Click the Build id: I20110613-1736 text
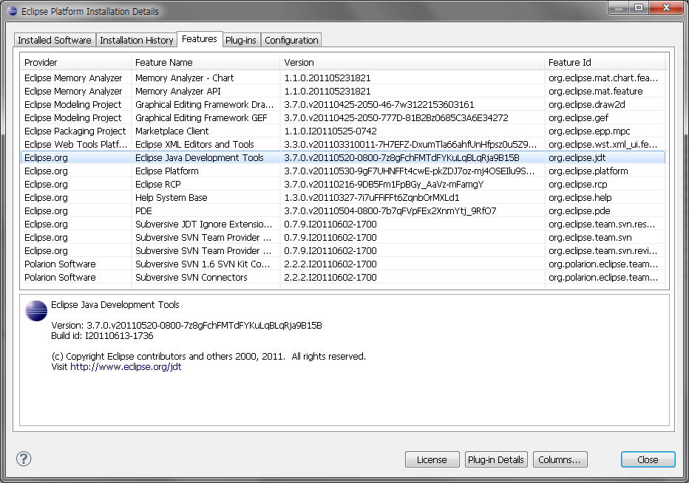The image size is (689, 483). (x=102, y=336)
